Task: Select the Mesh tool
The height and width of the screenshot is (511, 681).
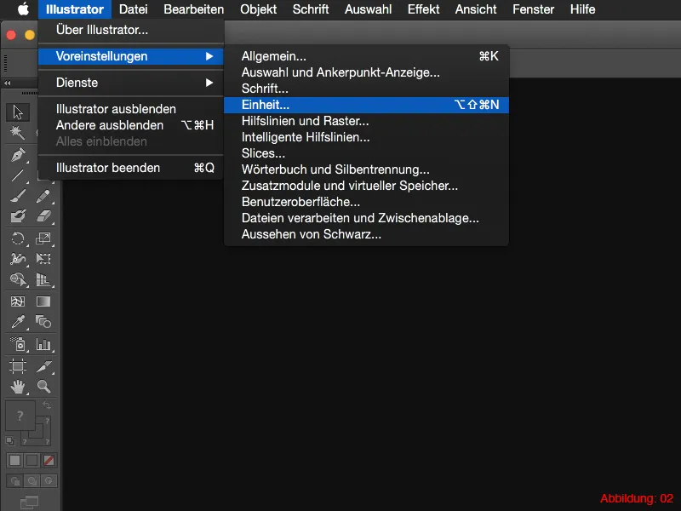Action: coord(18,301)
